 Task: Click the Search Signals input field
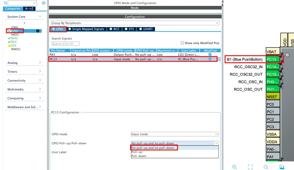(x=65, y=44)
